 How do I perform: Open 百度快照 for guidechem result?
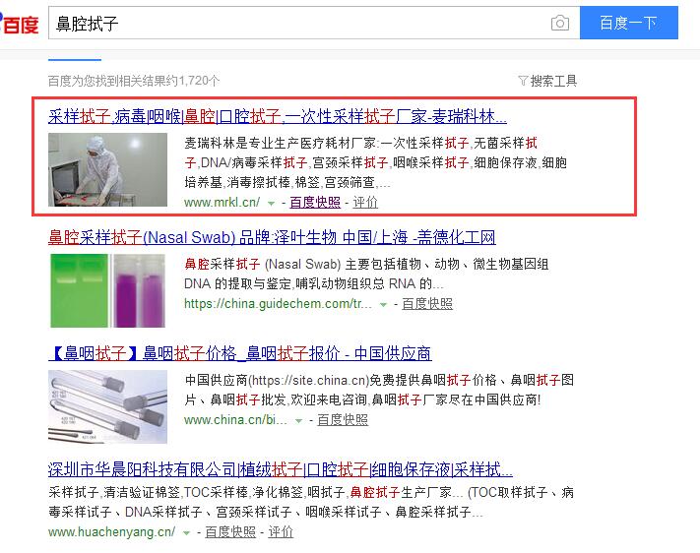tap(427, 304)
